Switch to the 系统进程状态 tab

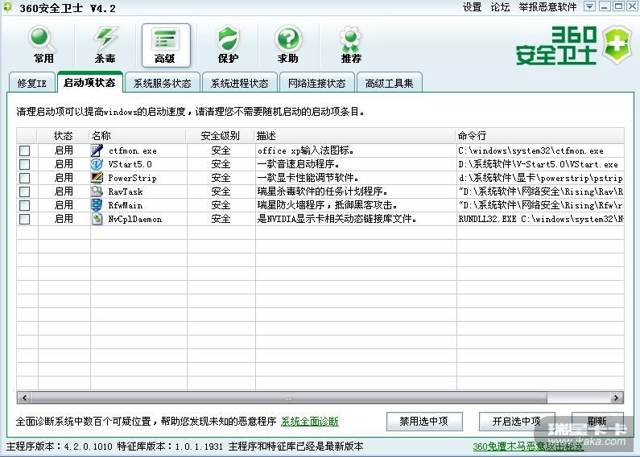240,83
